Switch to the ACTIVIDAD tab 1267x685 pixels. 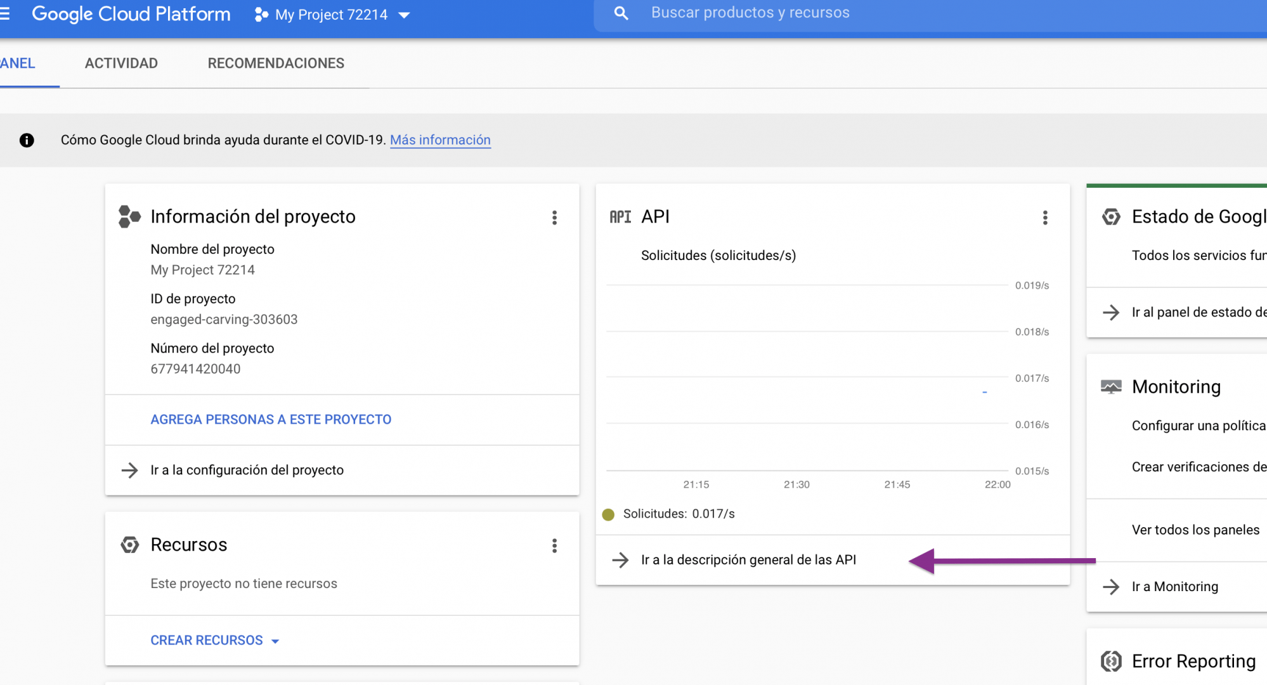(121, 63)
